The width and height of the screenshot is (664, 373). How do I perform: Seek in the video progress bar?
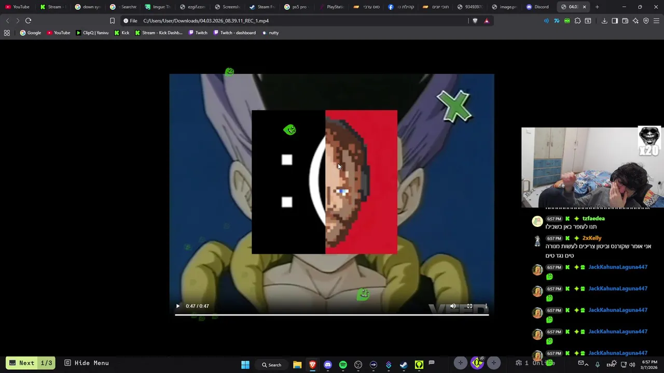point(331,314)
